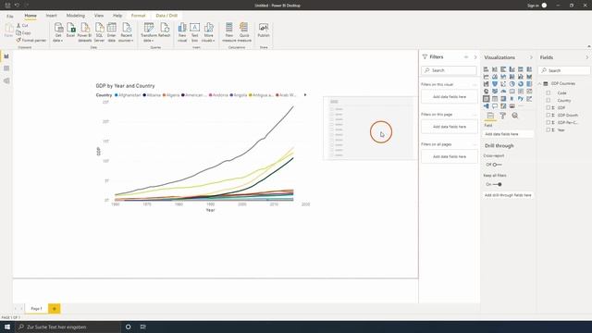Check the Country field

[x=549, y=101]
